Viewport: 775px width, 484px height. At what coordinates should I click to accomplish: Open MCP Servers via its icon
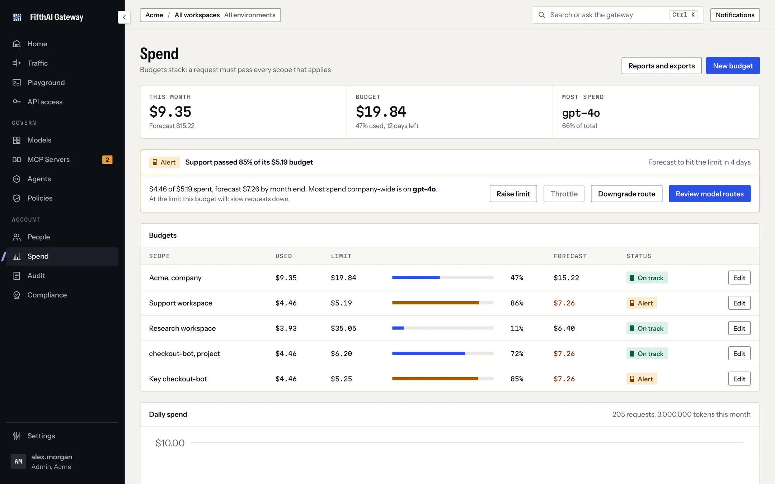pyautogui.click(x=17, y=160)
